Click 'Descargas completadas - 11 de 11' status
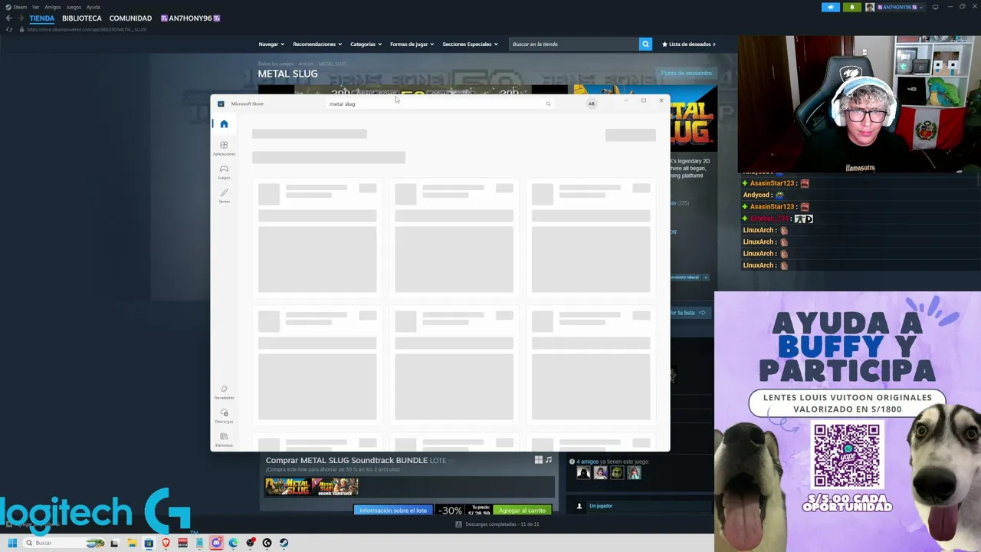 point(497,524)
